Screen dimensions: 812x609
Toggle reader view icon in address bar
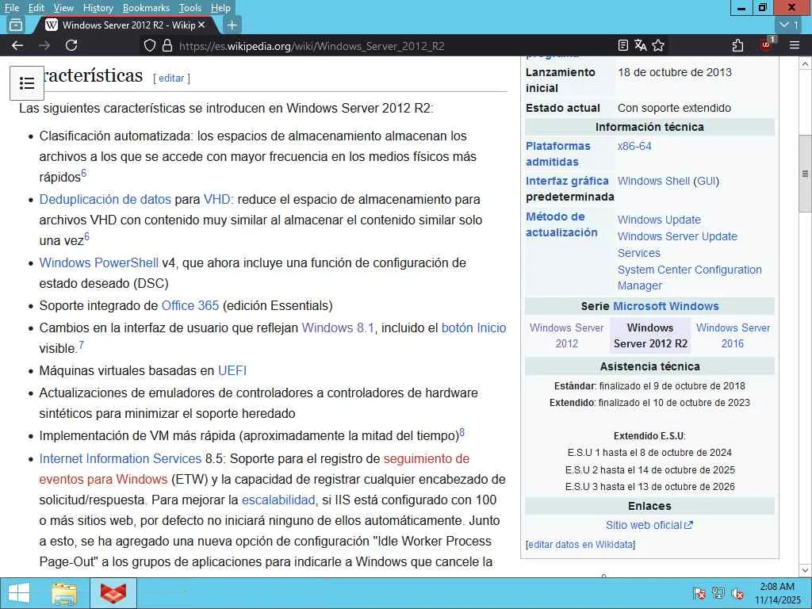coord(623,45)
